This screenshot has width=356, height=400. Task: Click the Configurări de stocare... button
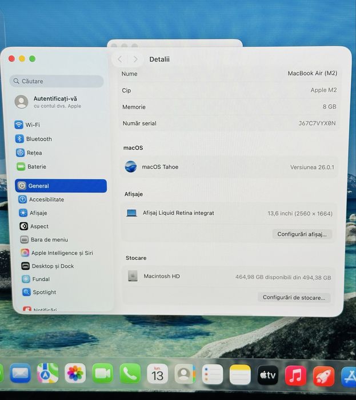point(294,298)
